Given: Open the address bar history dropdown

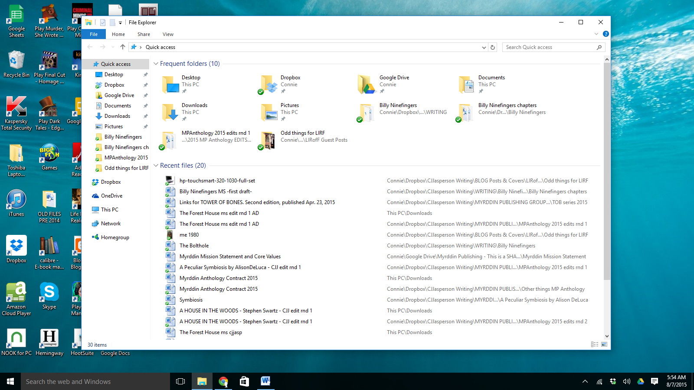Looking at the screenshot, I should tap(484, 47).
